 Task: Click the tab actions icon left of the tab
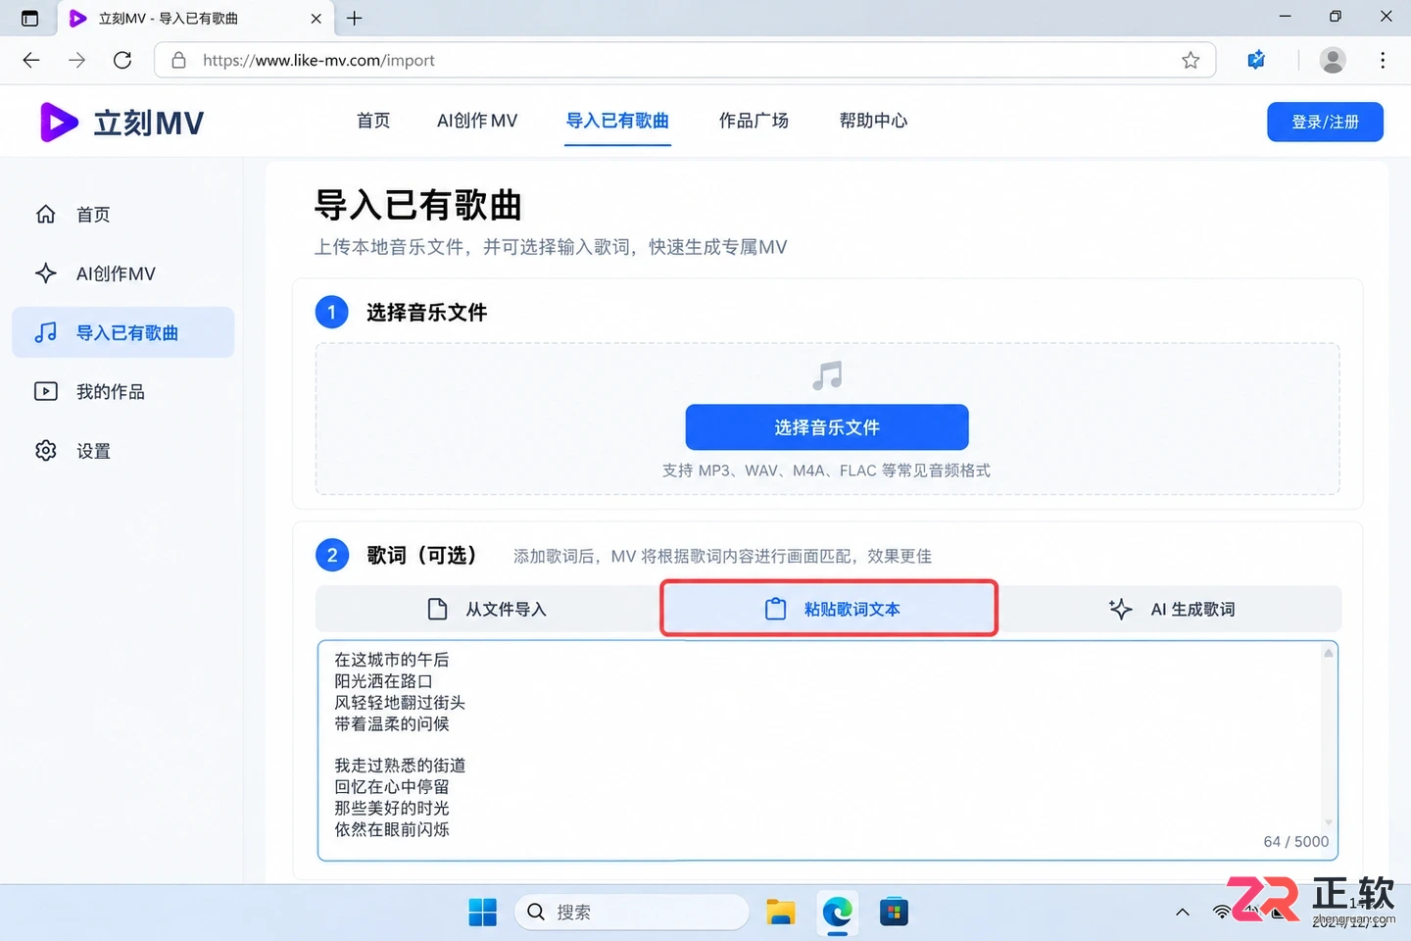(29, 18)
